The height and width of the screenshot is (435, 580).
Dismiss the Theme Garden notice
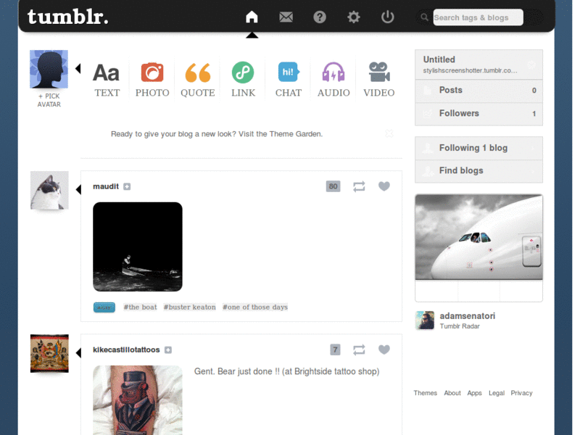click(x=389, y=133)
